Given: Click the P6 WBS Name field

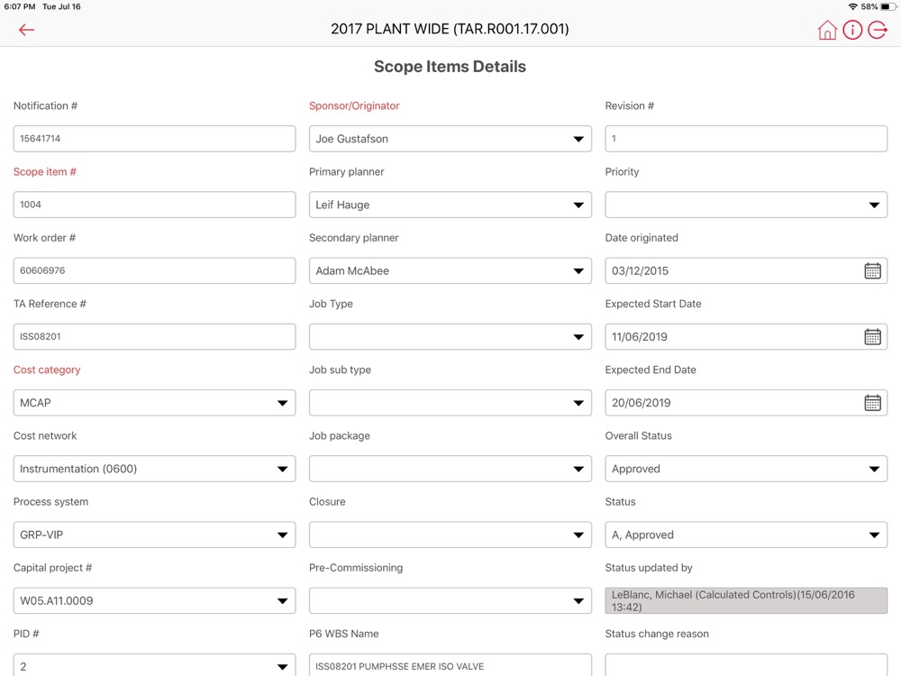Looking at the screenshot, I should point(450,665).
